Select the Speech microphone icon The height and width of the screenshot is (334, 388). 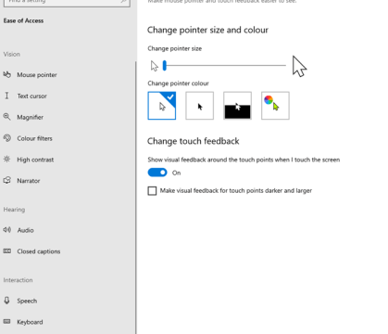(6, 301)
